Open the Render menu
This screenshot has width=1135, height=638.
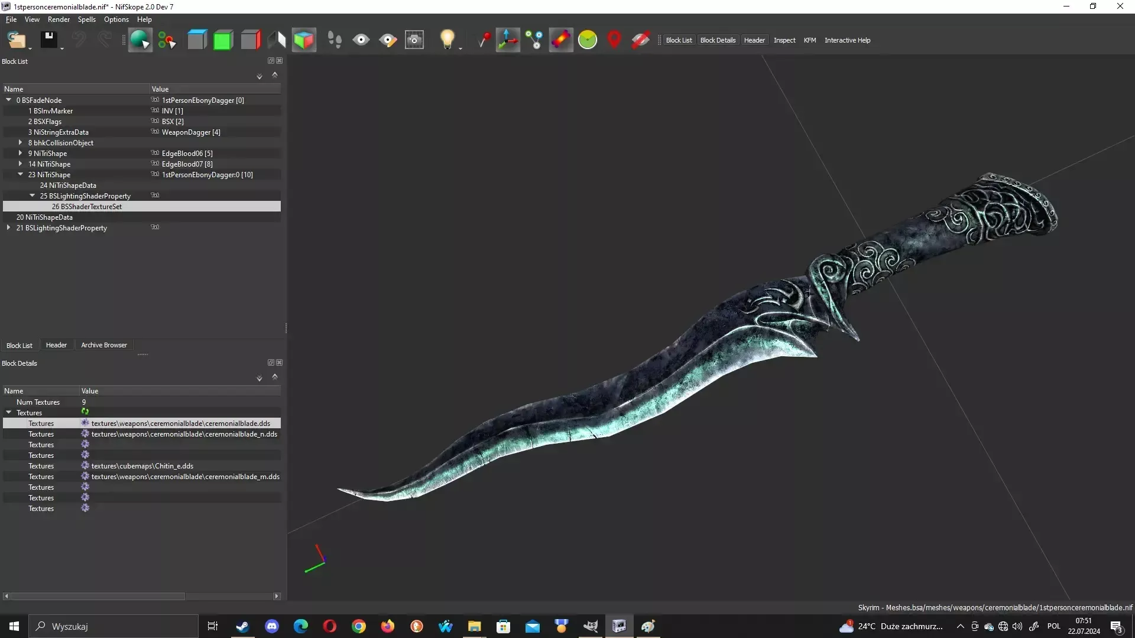point(59,19)
